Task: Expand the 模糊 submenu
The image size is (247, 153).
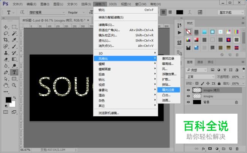Action: 126,64
